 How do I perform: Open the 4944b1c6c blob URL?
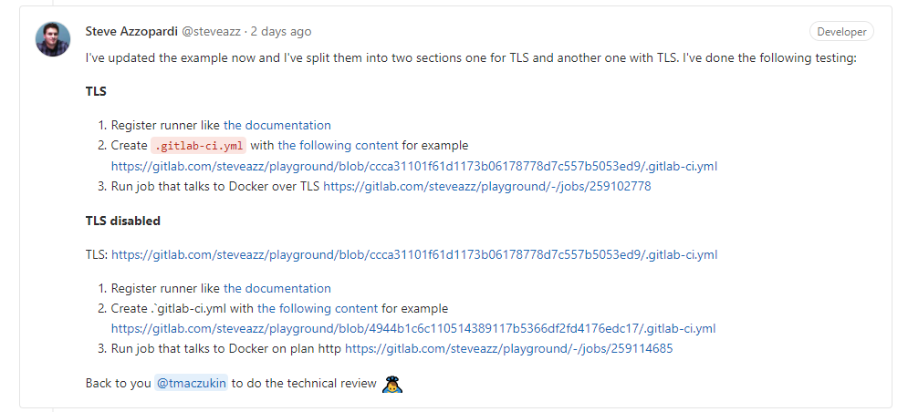point(413,329)
